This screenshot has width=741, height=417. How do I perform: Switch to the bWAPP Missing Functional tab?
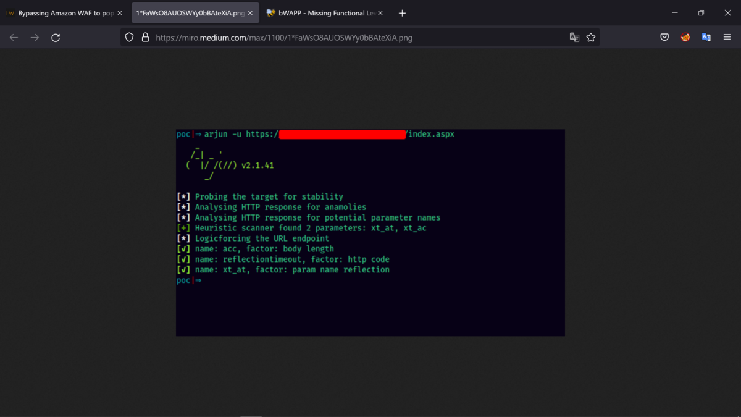click(x=325, y=13)
